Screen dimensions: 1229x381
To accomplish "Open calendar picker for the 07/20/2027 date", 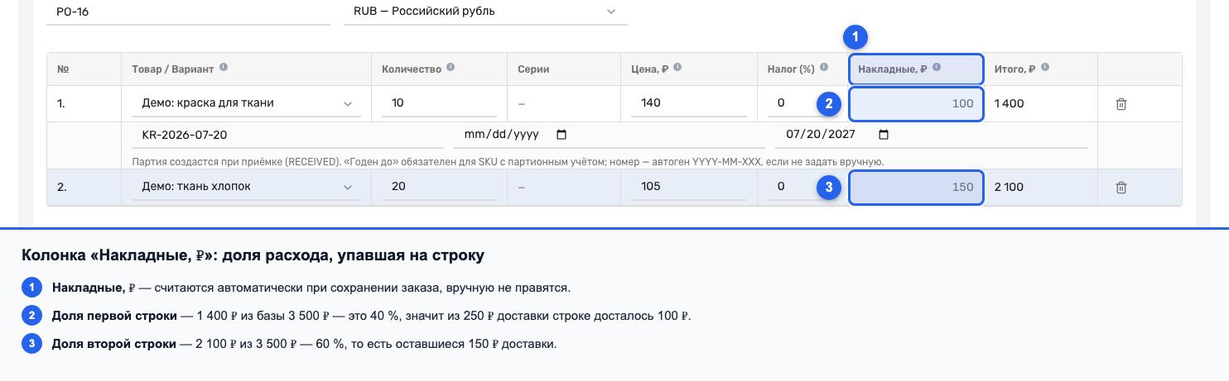I will pyautogui.click(x=883, y=134).
